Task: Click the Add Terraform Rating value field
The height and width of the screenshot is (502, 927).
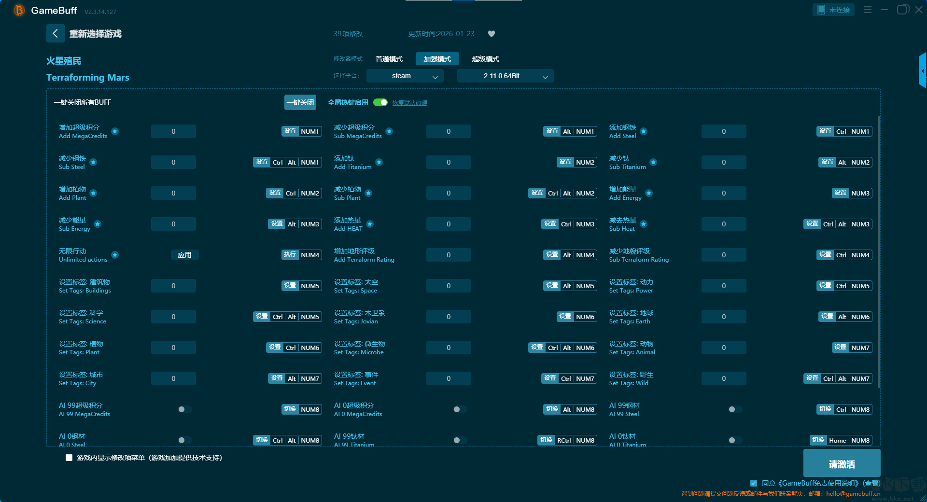Action: (x=449, y=255)
